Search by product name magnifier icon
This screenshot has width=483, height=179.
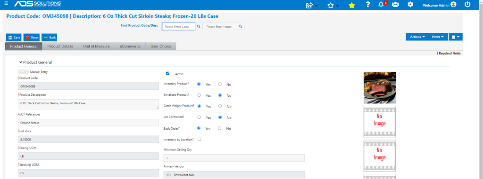click(x=240, y=27)
